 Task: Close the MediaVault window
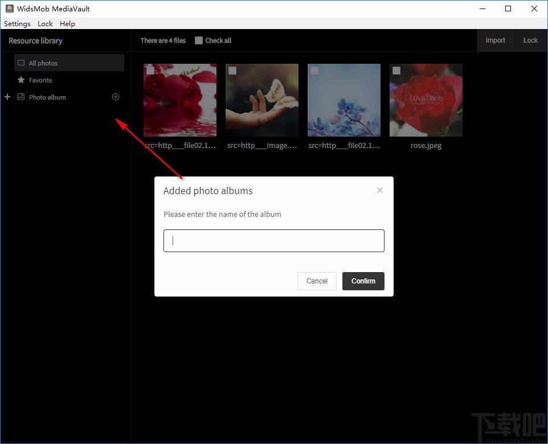(534, 9)
